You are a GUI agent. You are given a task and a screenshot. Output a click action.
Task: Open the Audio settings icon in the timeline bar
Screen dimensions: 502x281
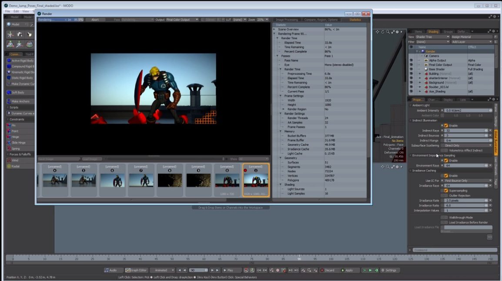(x=107, y=271)
